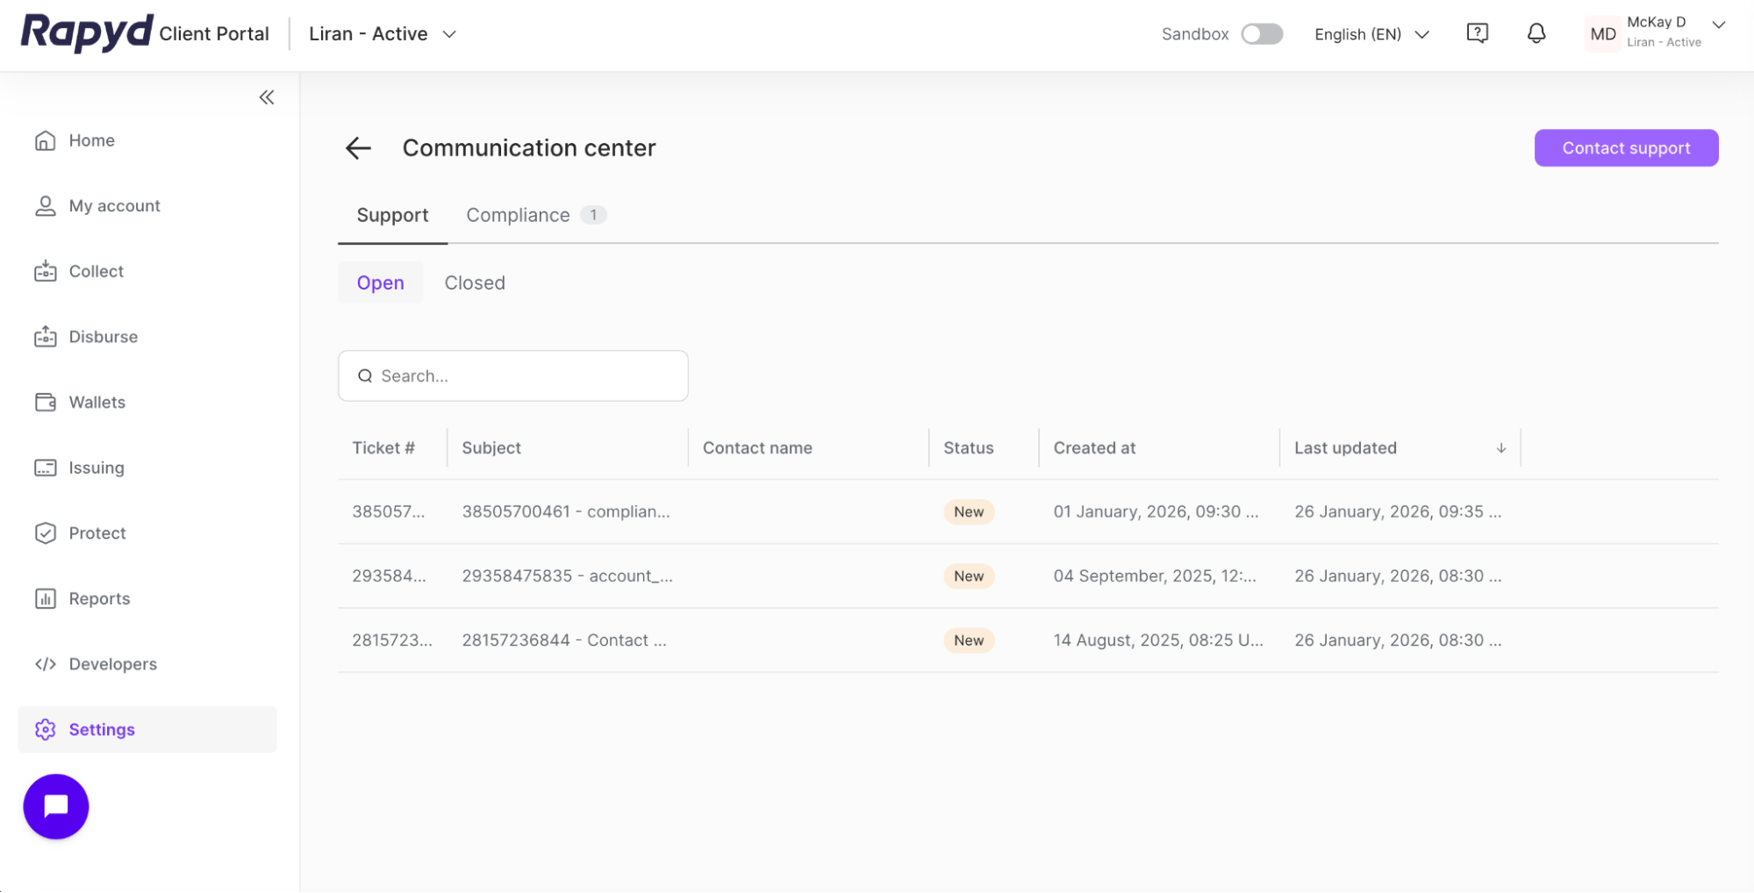
Task: Click the help question mark icon
Action: click(1478, 32)
